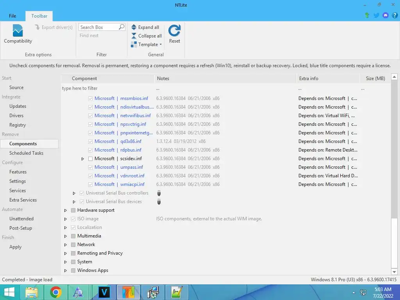Image resolution: width=400 pixels, height=300 pixels.
Task: Open the blue triangle app taskbar icon
Action: point(78,292)
